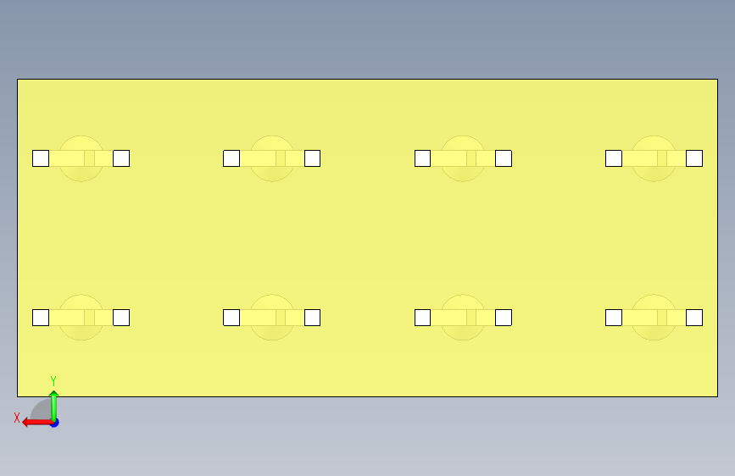Click the green Y axis arrow of the triad

tap(54, 405)
